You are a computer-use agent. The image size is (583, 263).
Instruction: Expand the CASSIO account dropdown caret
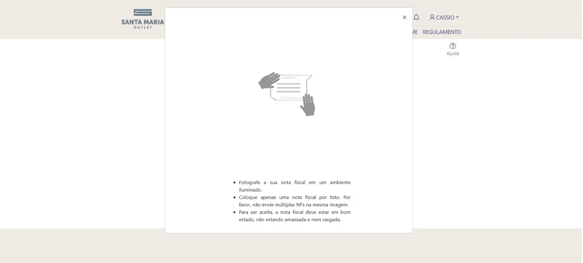point(458,17)
